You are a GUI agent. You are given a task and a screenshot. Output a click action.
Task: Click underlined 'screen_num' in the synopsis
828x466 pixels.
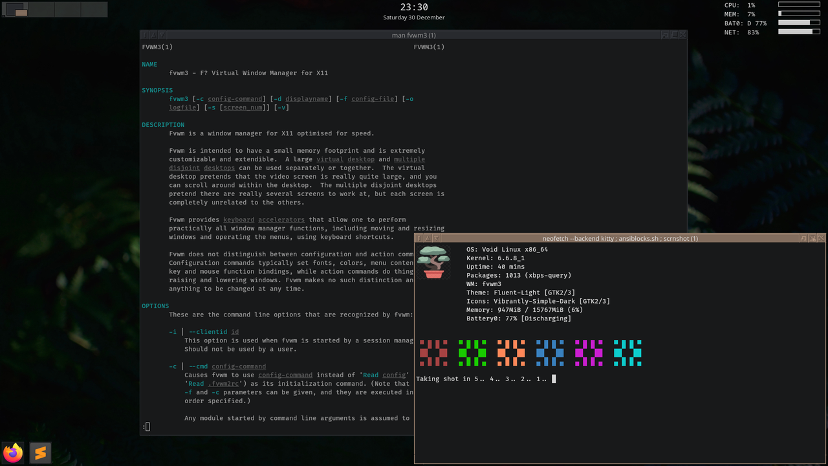coord(243,107)
